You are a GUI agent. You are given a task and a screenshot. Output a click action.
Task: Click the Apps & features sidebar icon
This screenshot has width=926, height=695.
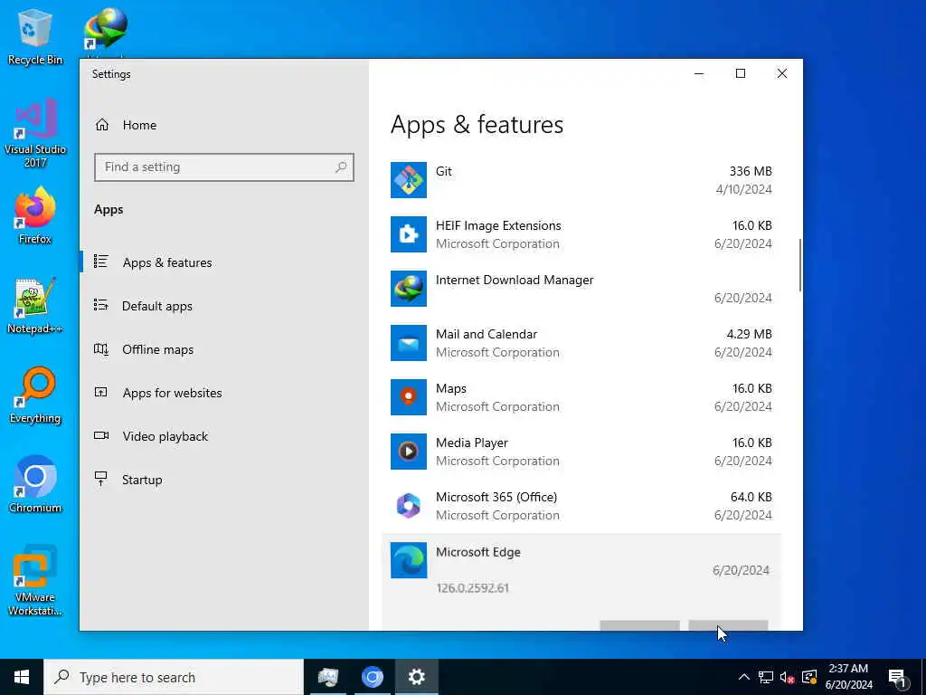[101, 262]
